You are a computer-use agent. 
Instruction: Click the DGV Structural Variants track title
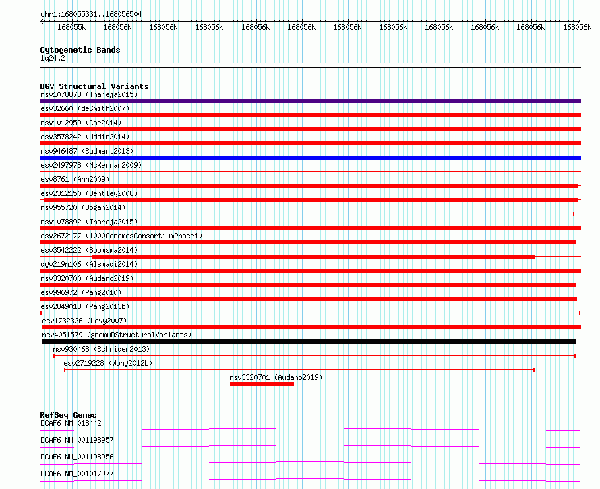[94, 86]
